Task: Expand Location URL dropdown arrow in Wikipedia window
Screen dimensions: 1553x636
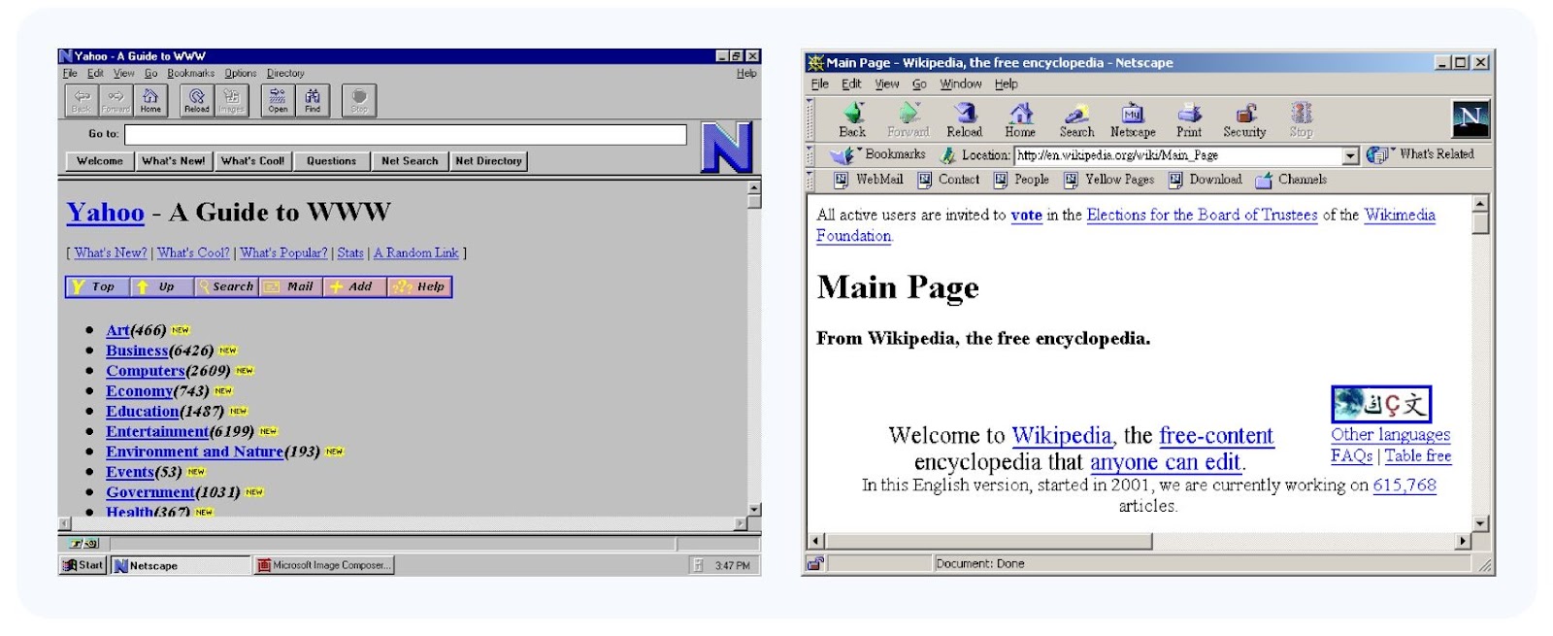Action: click(1350, 155)
